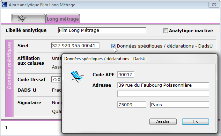Click the Siret number field
The image size is (221, 136).
75,45
